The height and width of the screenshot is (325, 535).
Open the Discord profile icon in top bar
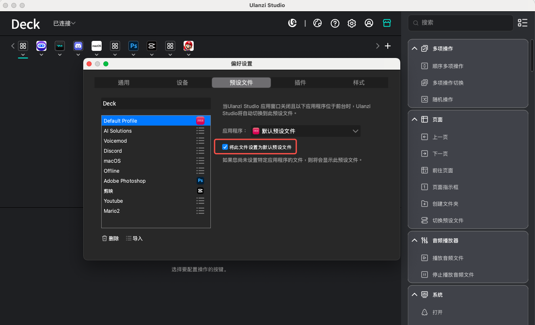(78, 46)
